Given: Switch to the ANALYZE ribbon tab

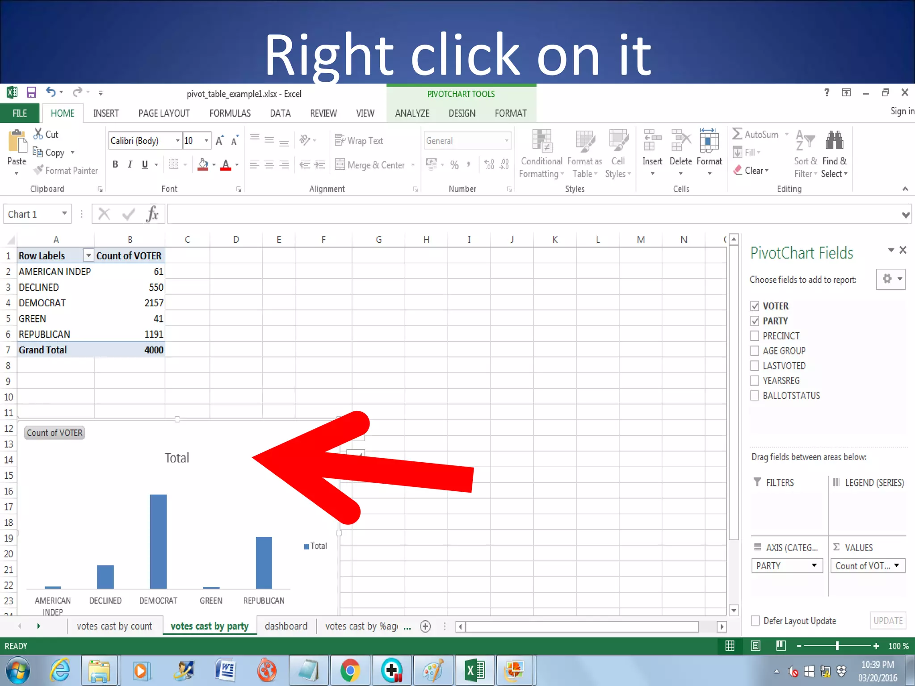Looking at the screenshot, I should click(x=412, y=113).
